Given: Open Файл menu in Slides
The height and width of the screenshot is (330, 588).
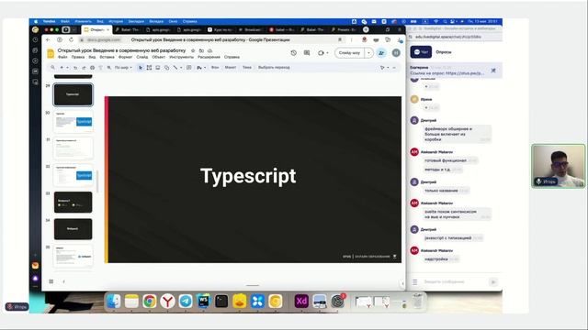Looking at the screenshot, I should point(62,57).
